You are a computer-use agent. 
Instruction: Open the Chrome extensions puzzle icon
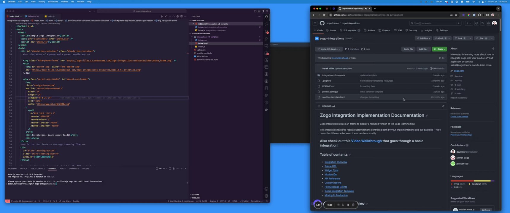point(479,15)
